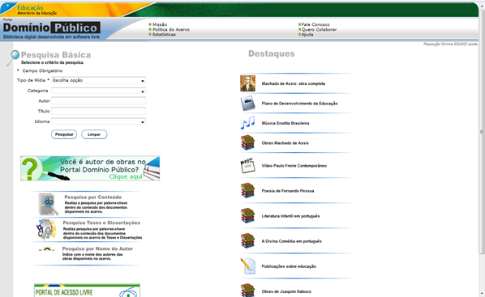Click the Autor input field

coord(98,100)
